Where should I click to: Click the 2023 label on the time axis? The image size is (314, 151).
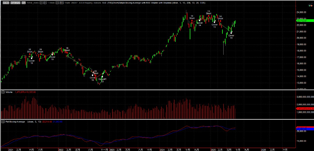(x=112, y=150)
